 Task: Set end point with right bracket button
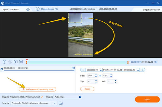tap(142, 70)
